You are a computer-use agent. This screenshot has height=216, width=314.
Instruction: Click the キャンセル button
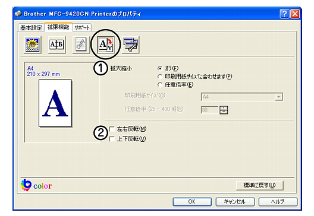(235, 202)
